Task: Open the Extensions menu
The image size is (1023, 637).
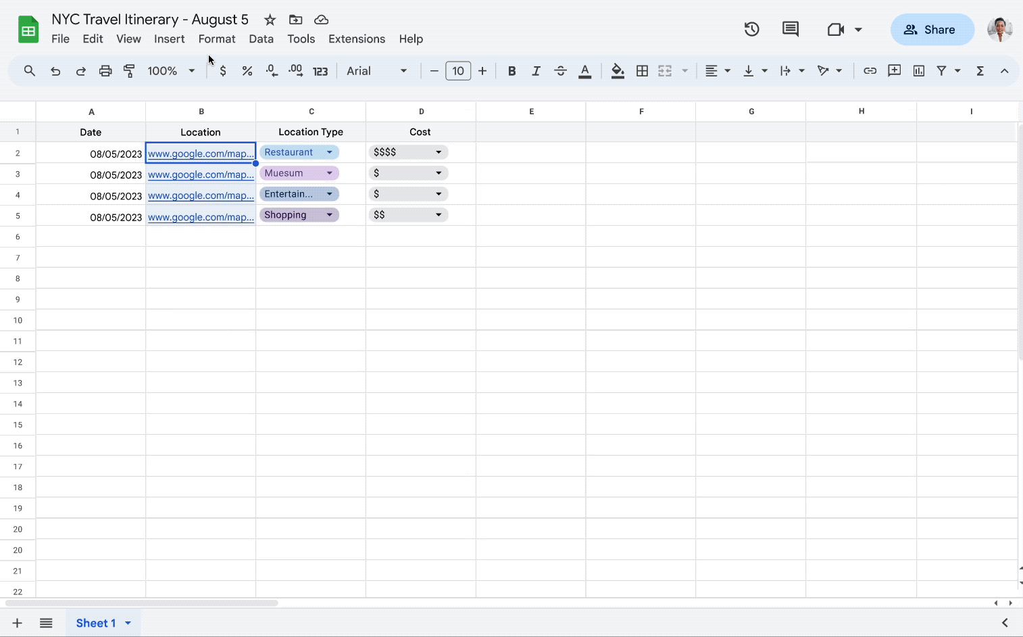Action: (x=357, y=39)
